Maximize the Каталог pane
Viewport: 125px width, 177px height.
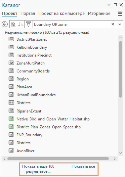[x=115, y=5]
